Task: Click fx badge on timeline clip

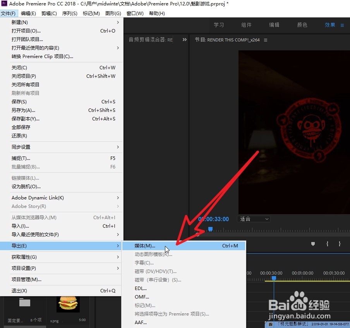Action: [270, 324]
